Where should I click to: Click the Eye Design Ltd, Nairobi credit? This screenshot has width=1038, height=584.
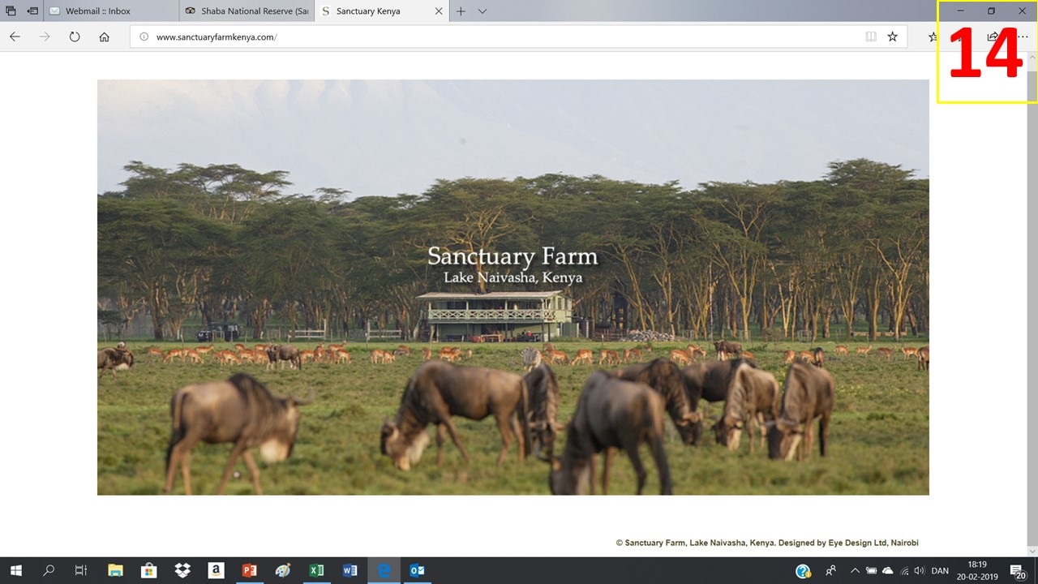tap(872, 543)
